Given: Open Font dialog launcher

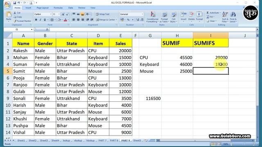Looking at the screenshot, I should click(68, 25).
